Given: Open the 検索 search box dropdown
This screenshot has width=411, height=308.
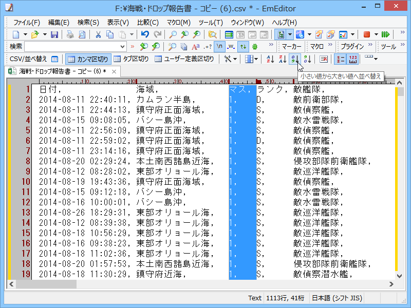Looking at the screenshot, I should (x=122, y=46).
